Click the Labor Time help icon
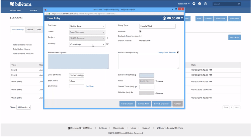This screenshot has height=137, width=251. click(135, 75)
